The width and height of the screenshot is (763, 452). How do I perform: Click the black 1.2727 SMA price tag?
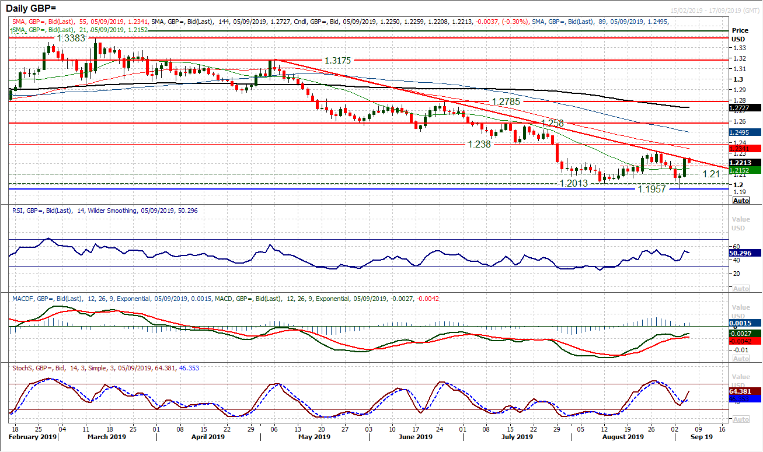tap(745, 108)
